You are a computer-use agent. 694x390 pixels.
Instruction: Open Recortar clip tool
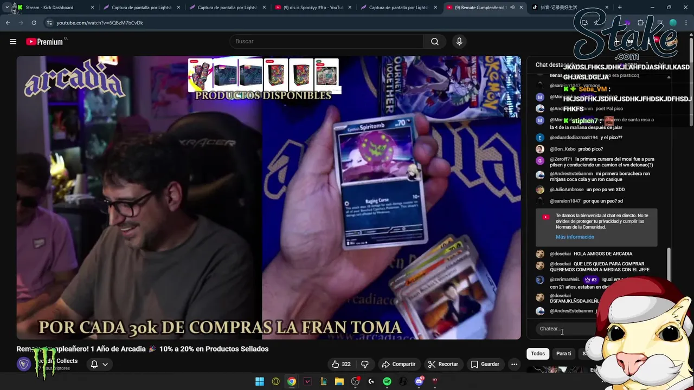[x=443, y=364]
